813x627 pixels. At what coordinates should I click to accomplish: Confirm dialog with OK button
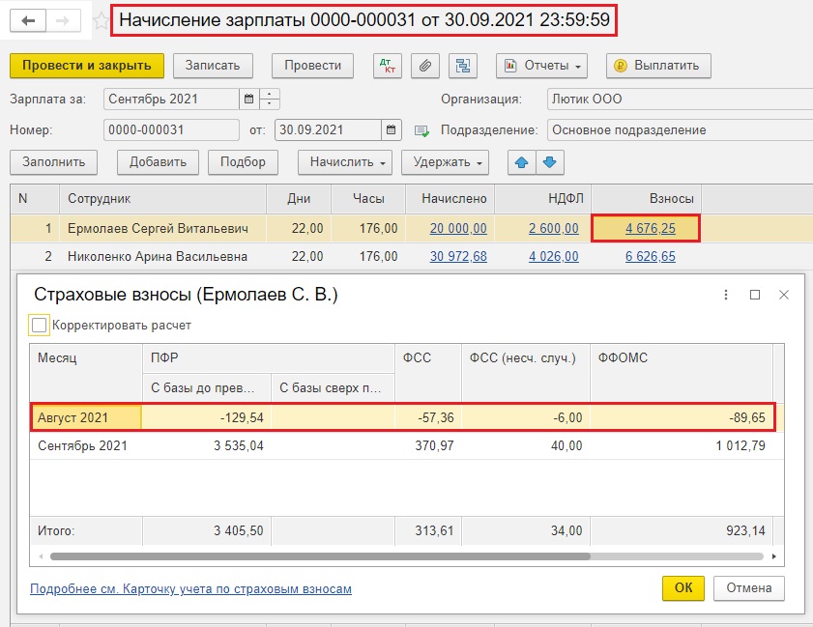(x=683, y=588)
